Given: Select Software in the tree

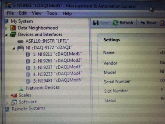Looking at the screenshot, I should point(28,102).
